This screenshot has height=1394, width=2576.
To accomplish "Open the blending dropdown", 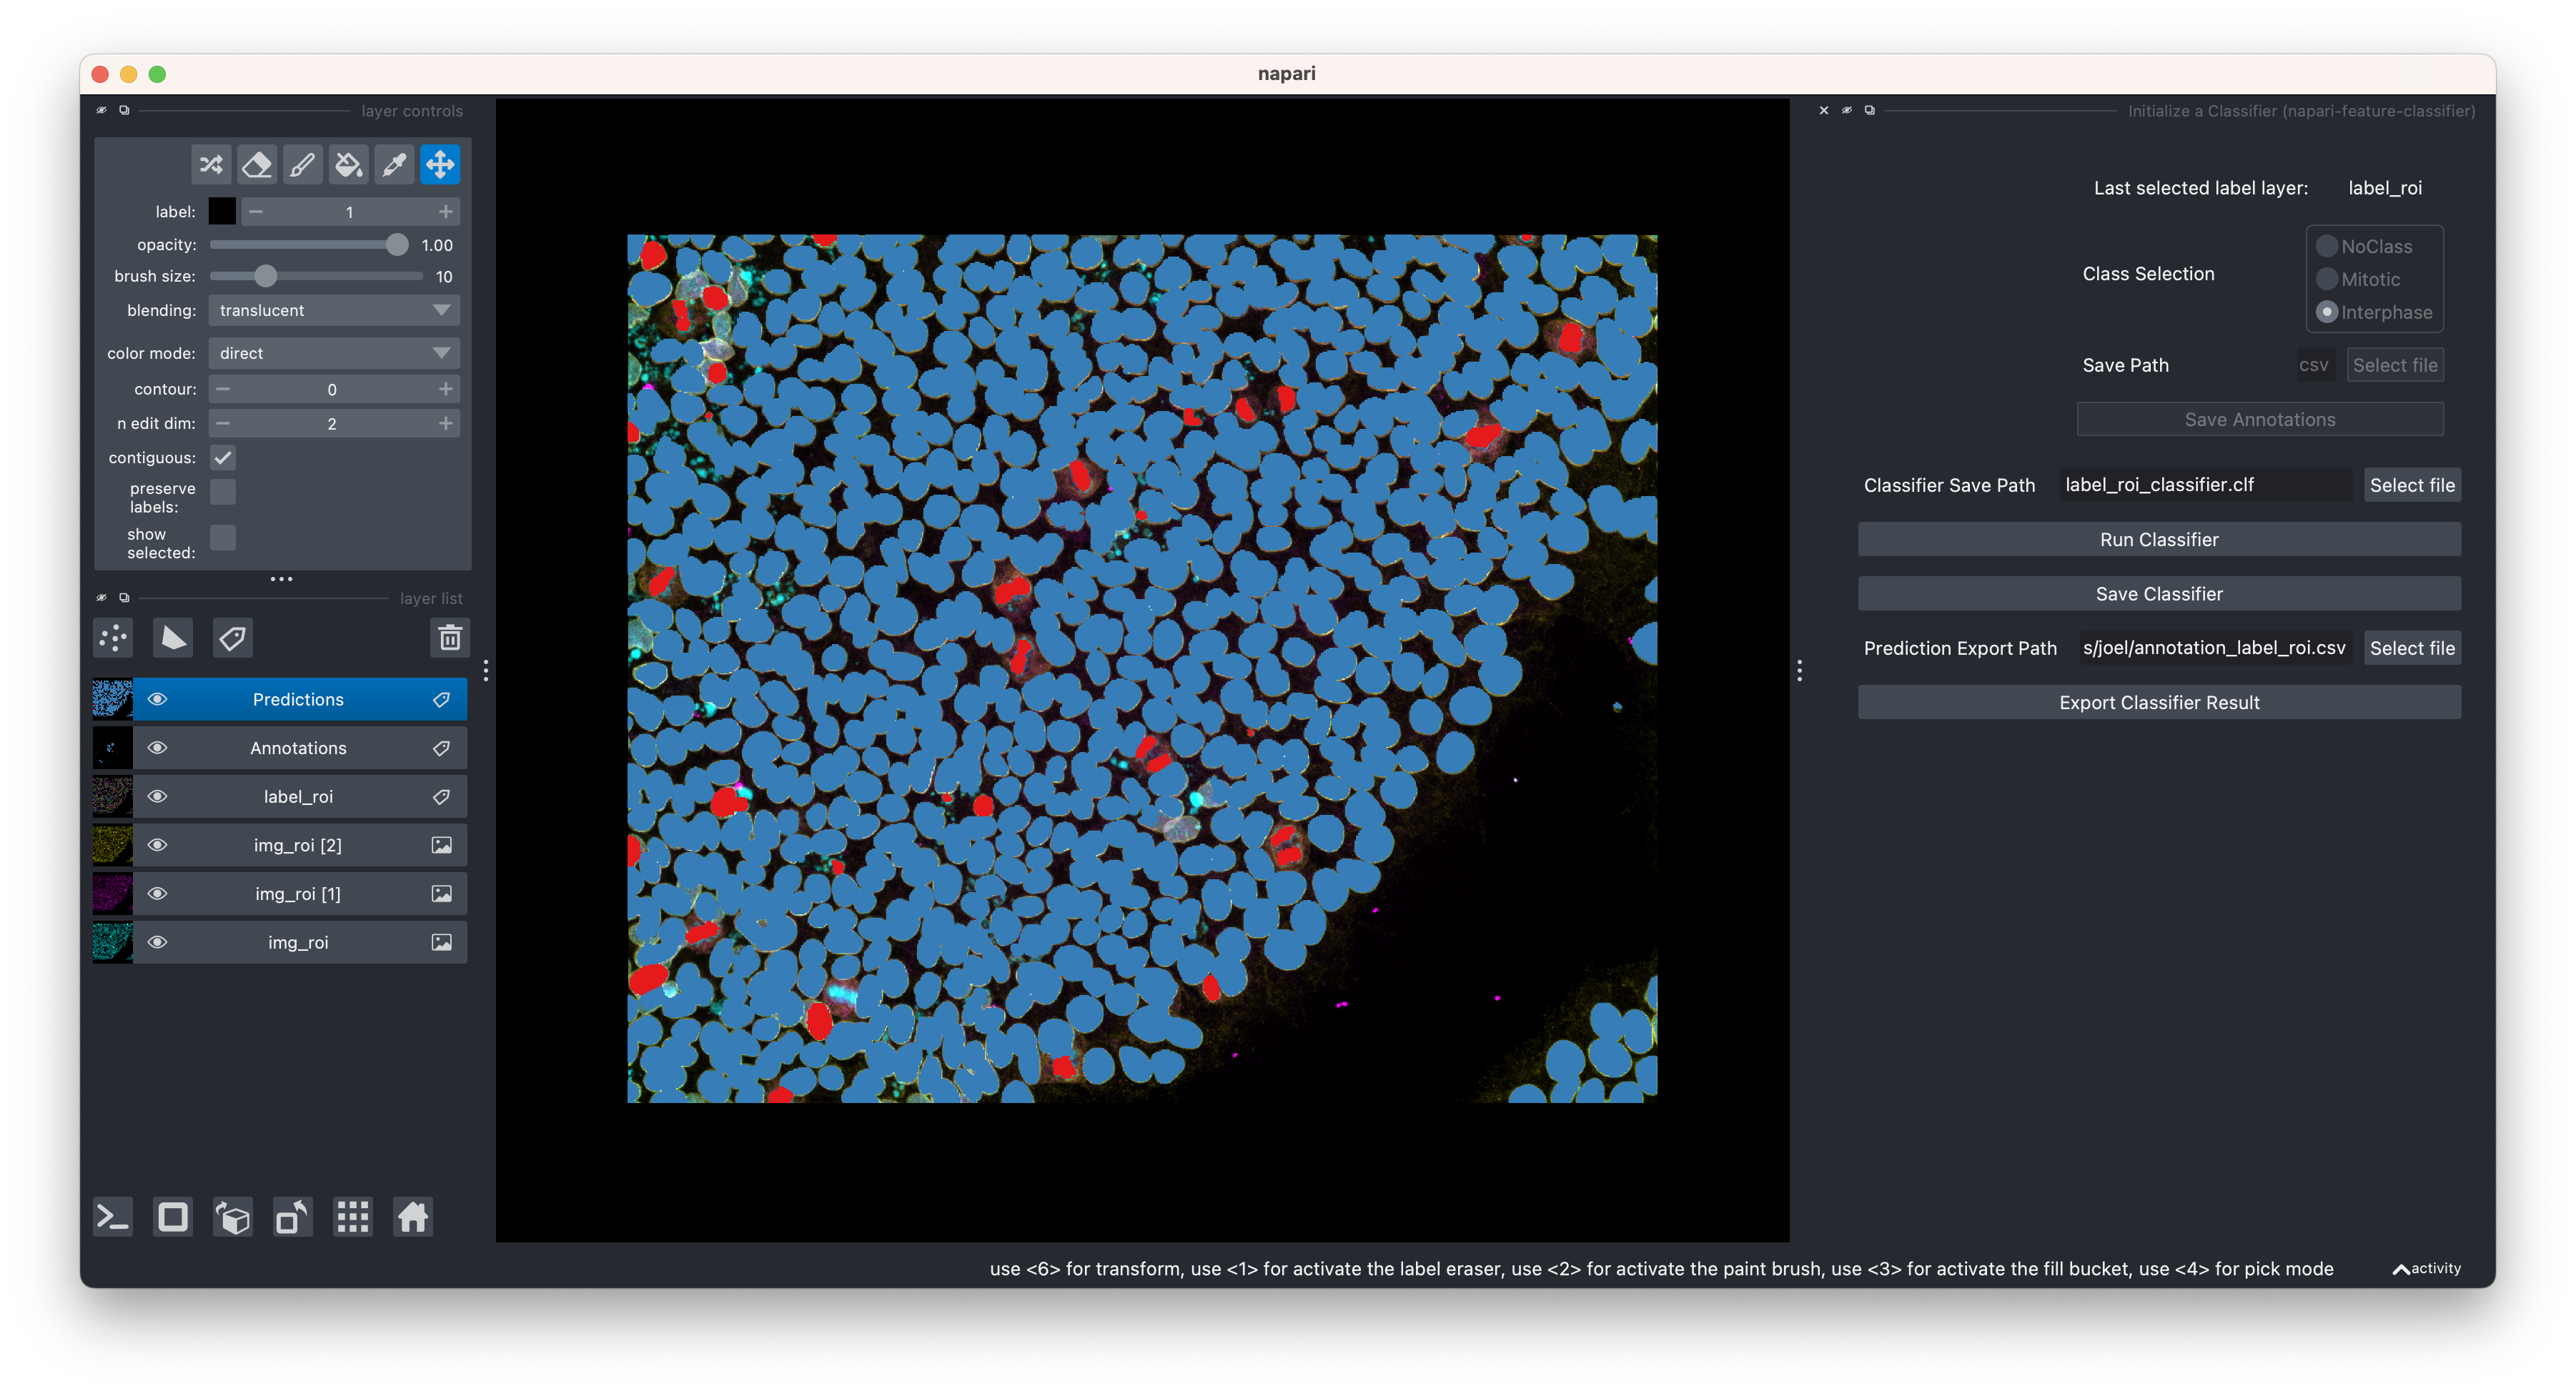I will pyautogui.click(x=333, y=310).
